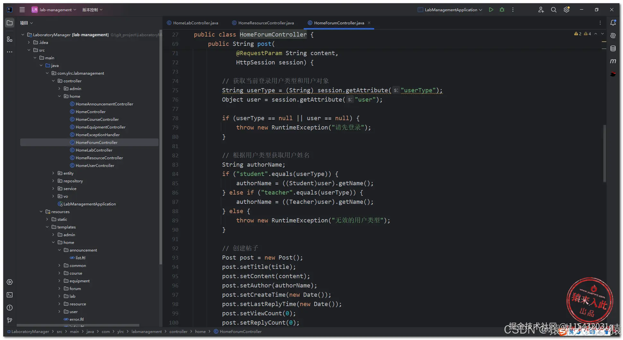Switch to HomeResourceController.java tab
The height and width of the screenshot is (340, 623).
coord(263,23)
